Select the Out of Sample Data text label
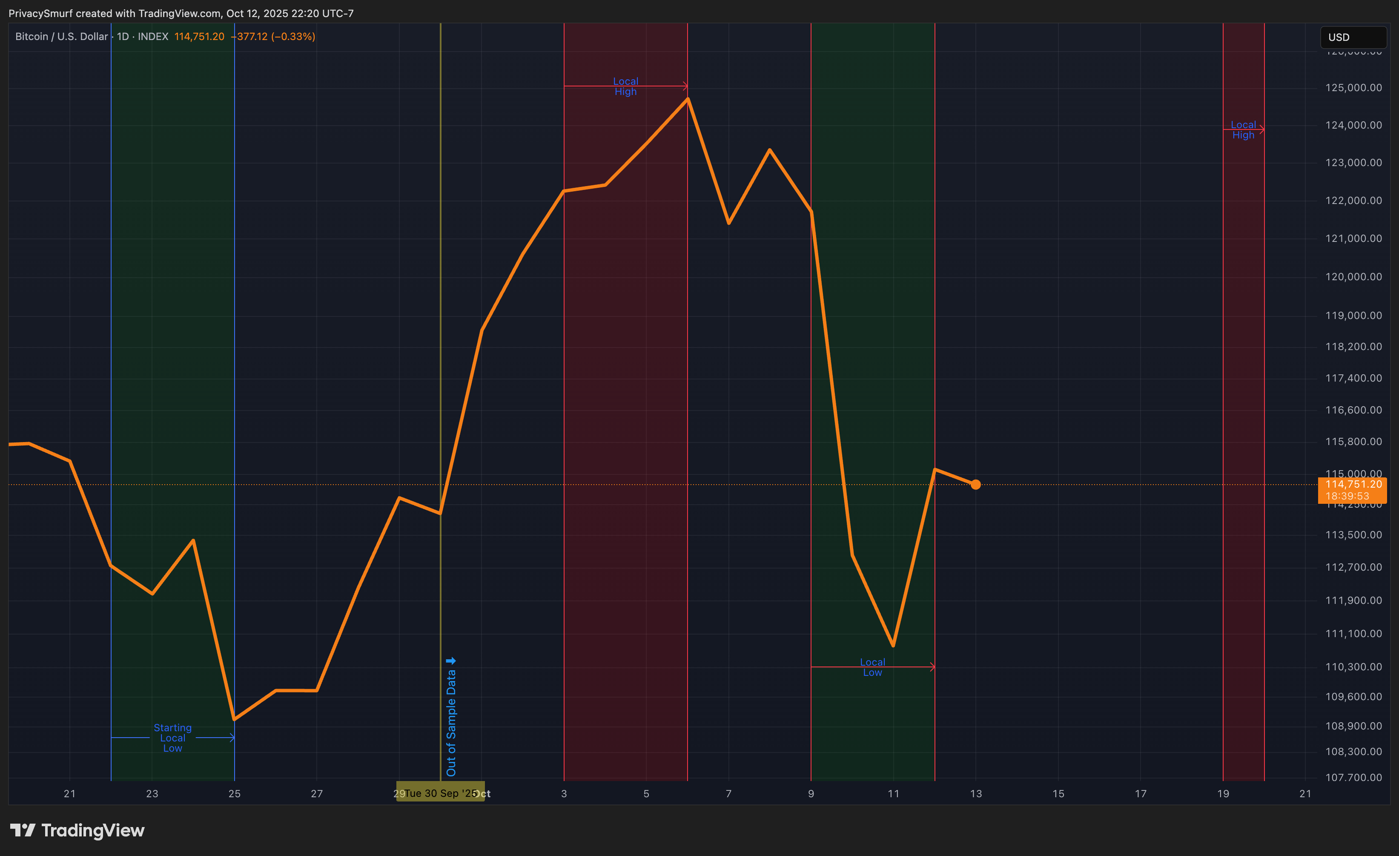 pyautogui.click(x=451, y=723)
